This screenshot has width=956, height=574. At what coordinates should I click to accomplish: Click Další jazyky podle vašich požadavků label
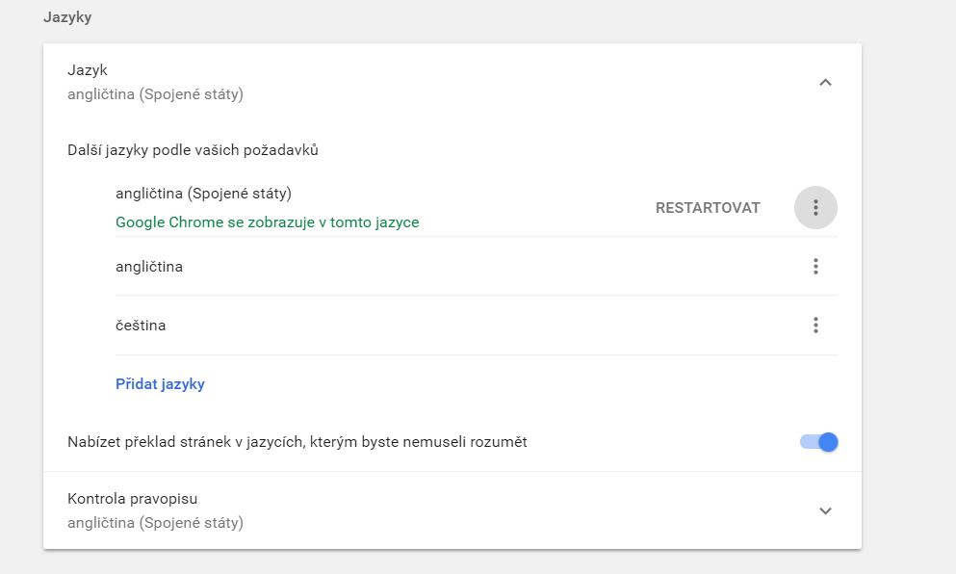[193, 150]
